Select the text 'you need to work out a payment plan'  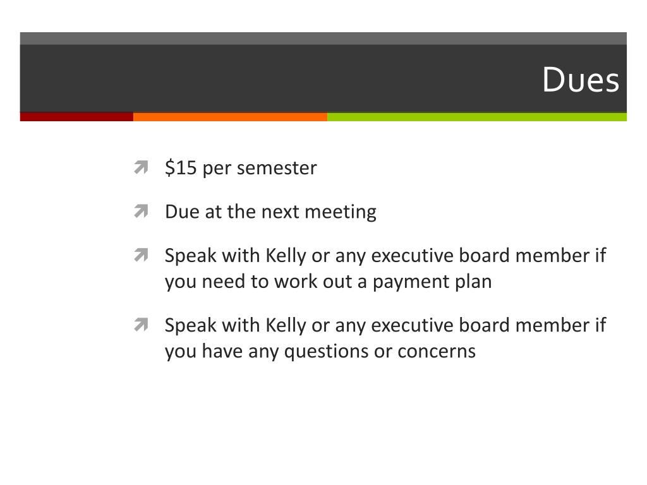coord(328,282)
